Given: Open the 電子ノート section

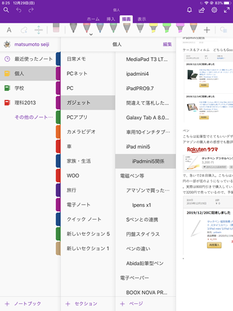Looking at the screenshot, I should tap(88, 205).
